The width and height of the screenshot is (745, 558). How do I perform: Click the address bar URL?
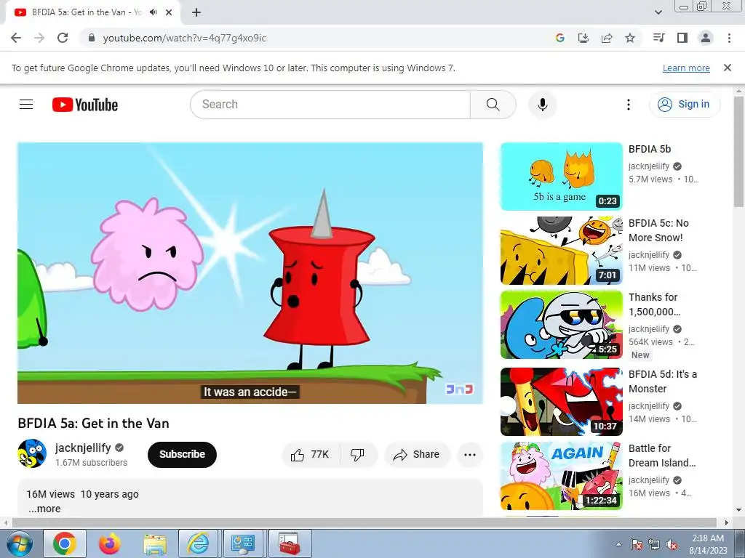[184, 38]
